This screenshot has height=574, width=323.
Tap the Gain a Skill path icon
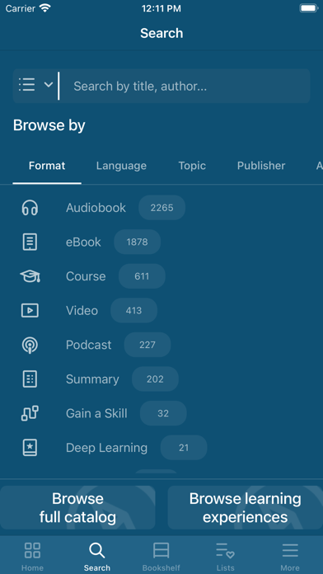(30, 413)
